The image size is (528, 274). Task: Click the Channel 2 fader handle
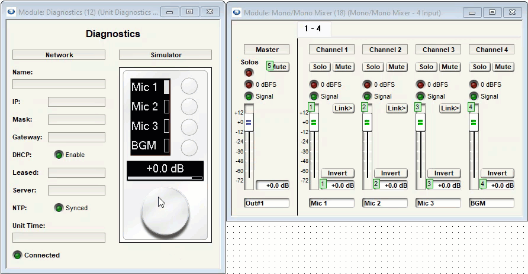pos(367,123)
